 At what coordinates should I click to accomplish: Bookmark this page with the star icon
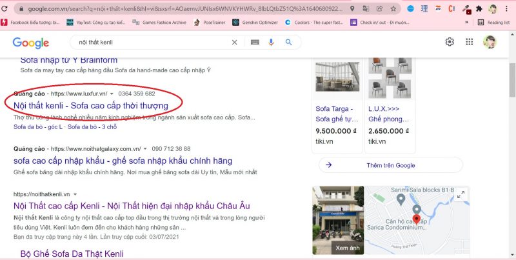[393, 9]
